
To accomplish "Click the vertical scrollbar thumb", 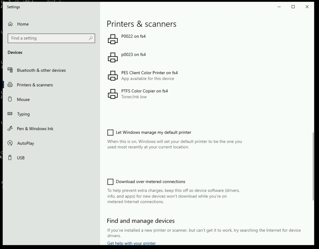I will coord(313,166).
